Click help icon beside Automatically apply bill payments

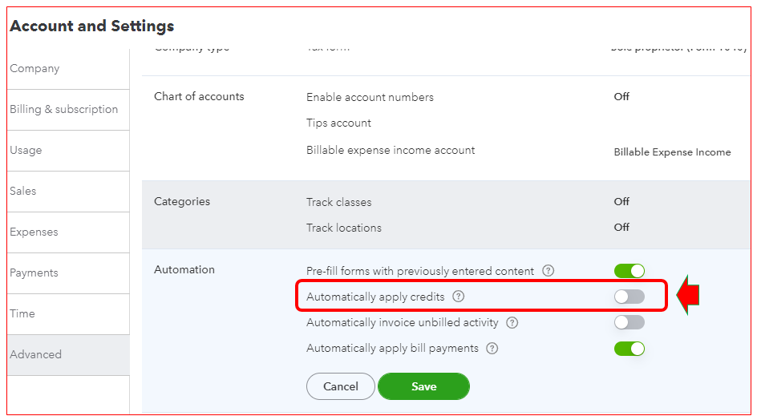tap(492, 349)
